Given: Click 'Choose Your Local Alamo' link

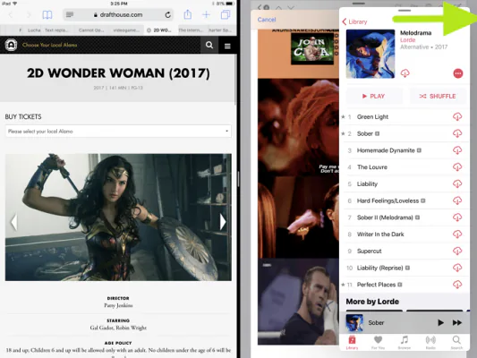Looking at the screenshot, I should [x=49, y=45].
